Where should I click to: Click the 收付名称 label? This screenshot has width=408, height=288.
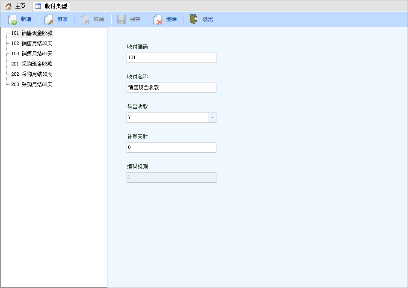click(x=137, y=77)
